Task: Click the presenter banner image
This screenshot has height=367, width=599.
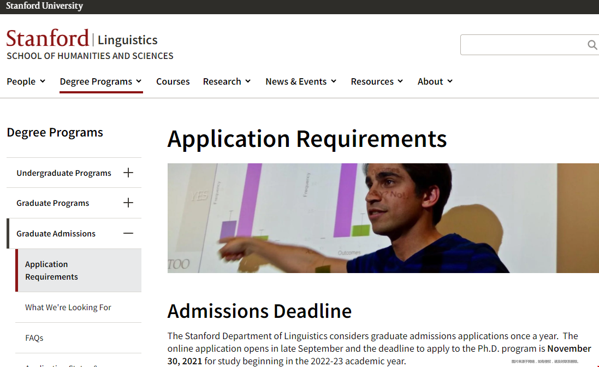Action: click(383, 218)
